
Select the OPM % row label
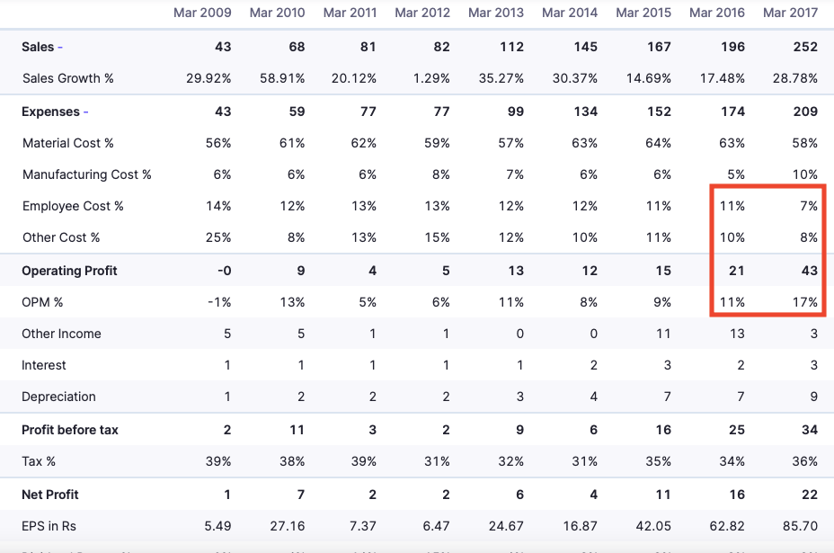click(x=43, y=302)
